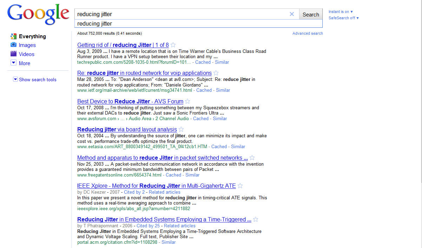The width and height of the screenshot is (422, 248).
Task: Expand the More search categories
Action: (x=24, y=63)
